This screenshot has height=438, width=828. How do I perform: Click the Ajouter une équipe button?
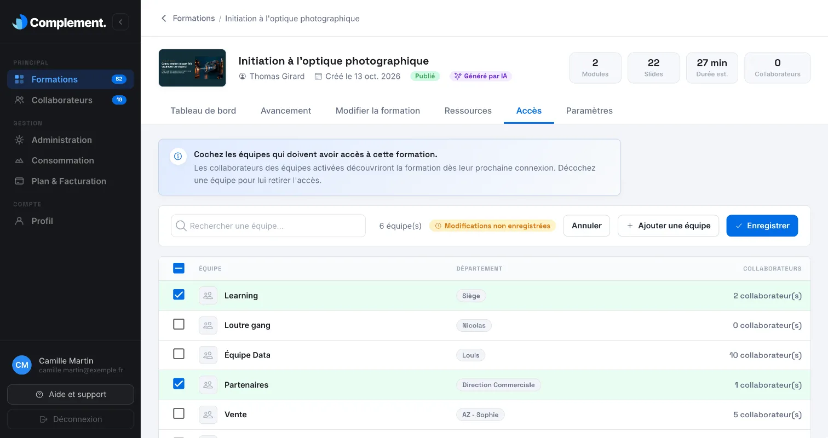[668, 226]
